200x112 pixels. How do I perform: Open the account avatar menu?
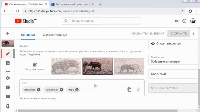[193, 21]
